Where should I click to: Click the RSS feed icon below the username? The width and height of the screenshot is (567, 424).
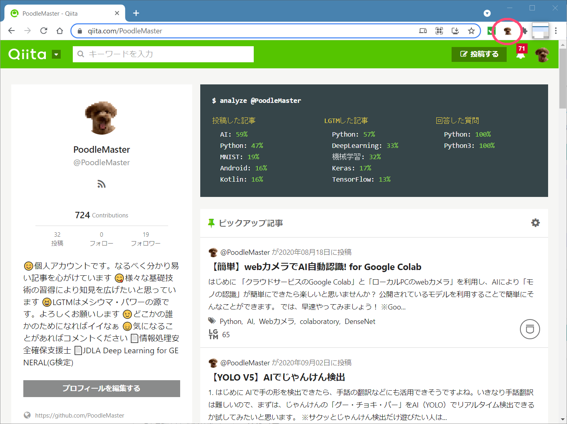pos(101,184)
